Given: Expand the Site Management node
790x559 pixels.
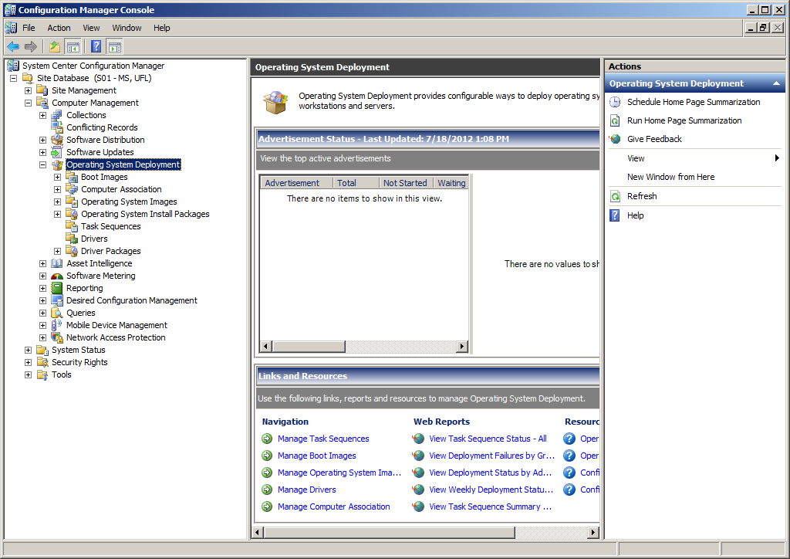Looking at the screenshot, I should 29,91.
